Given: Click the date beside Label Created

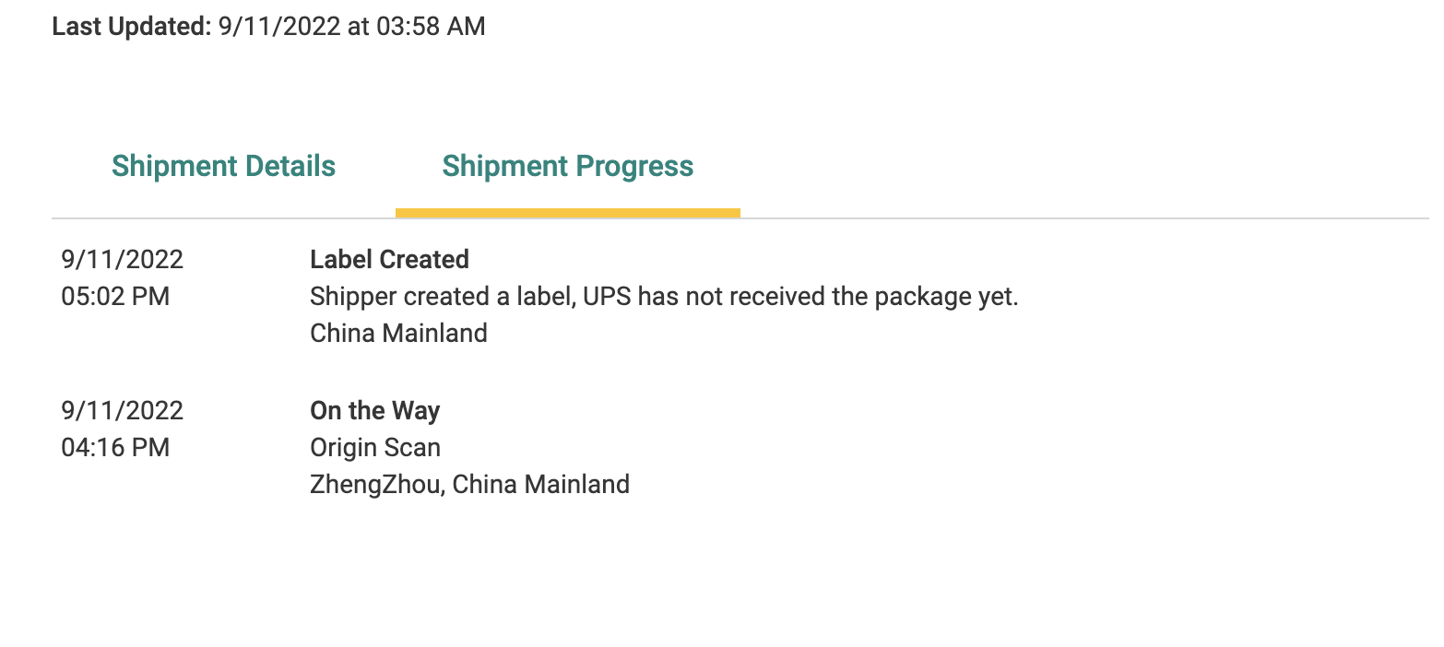Looking at the screenshot, I should (122, 260).
